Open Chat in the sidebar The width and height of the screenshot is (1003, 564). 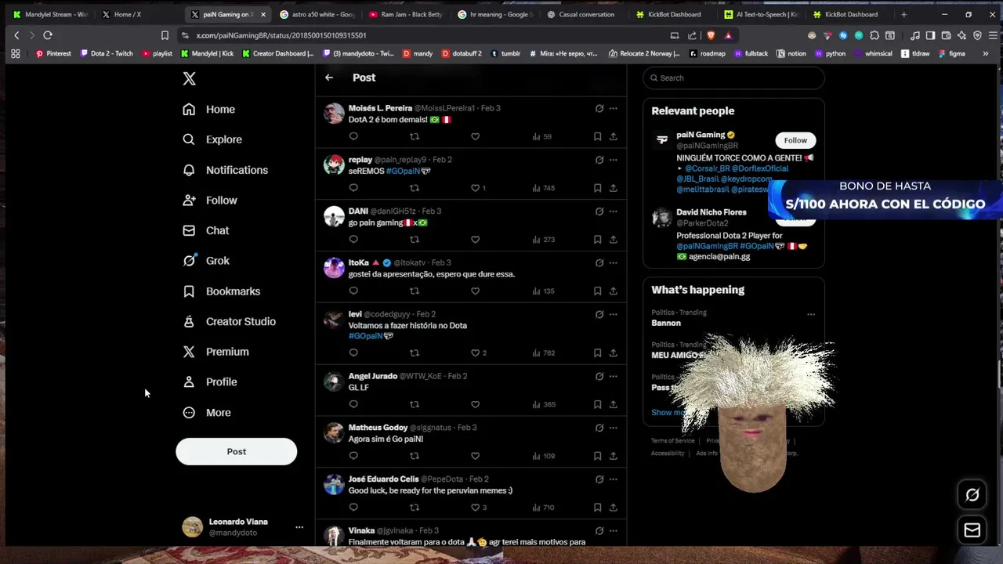point(205,230)
